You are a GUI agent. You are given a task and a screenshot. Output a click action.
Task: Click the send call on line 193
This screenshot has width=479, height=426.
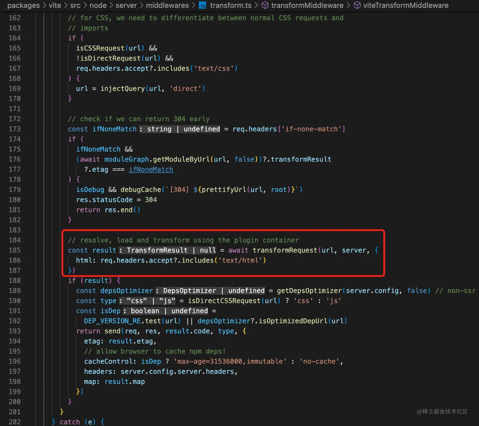[x=112, y=331]
